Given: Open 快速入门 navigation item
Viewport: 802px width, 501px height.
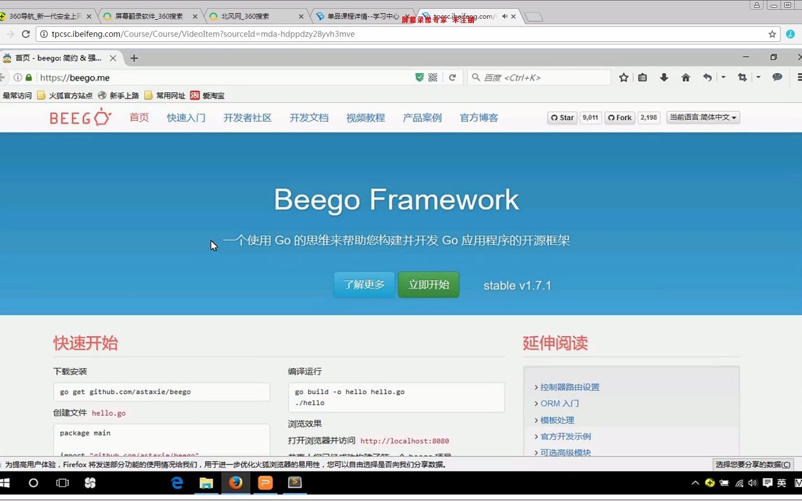Looking at the screenshot, I should (x=186, y=118).
